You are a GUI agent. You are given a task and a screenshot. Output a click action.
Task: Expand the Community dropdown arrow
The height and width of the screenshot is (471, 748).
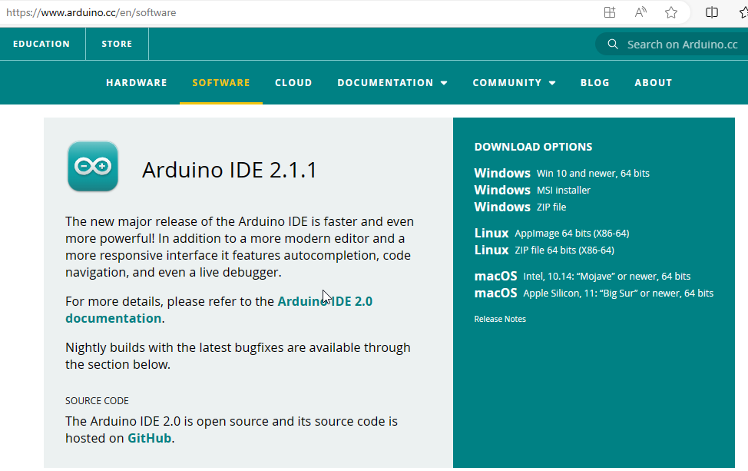point(552,83)
